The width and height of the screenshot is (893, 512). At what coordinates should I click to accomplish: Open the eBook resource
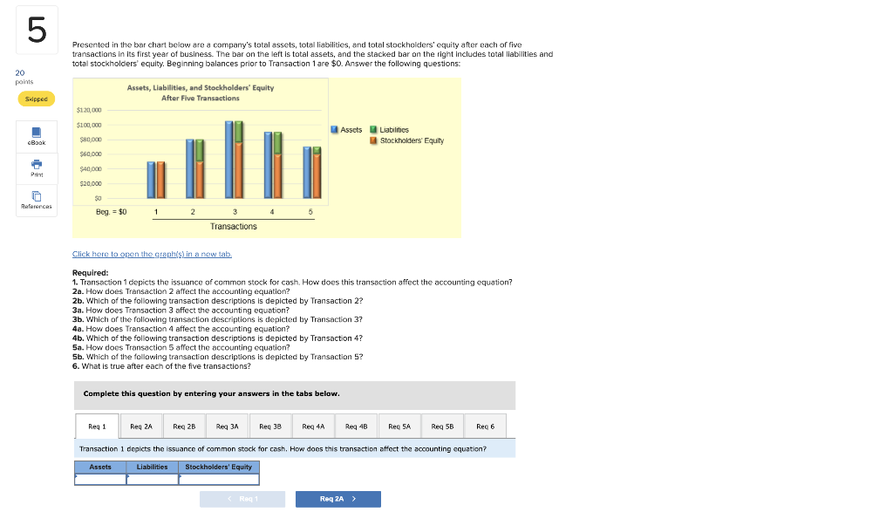[36, 137]
